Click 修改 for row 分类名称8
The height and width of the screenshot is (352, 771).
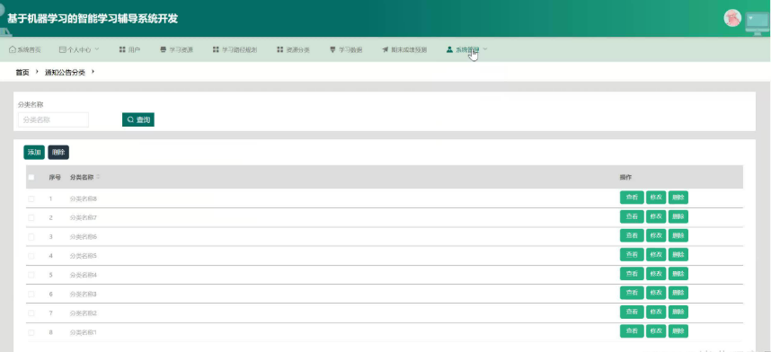point(656,198)
